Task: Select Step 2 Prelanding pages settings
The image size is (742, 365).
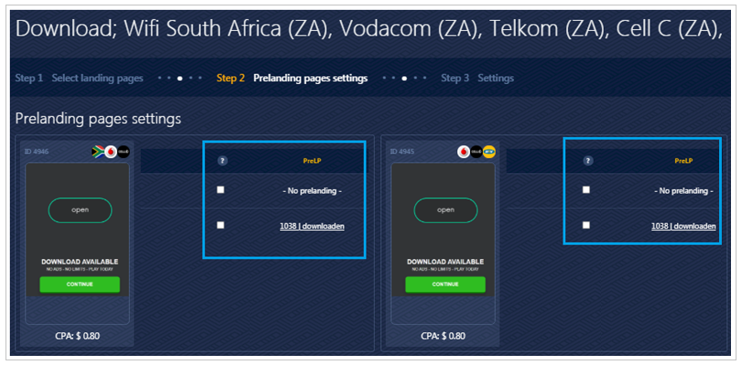Action: tap(292, 78)
